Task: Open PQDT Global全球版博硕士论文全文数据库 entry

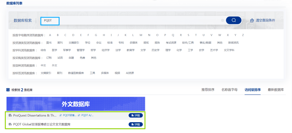Action: 42,124
